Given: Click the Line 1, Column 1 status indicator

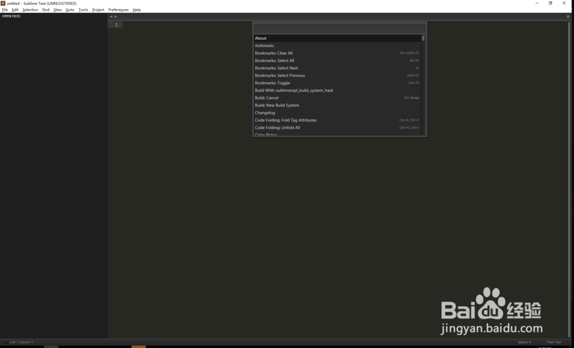Looking at the screenshot, I should click(21, 342).
